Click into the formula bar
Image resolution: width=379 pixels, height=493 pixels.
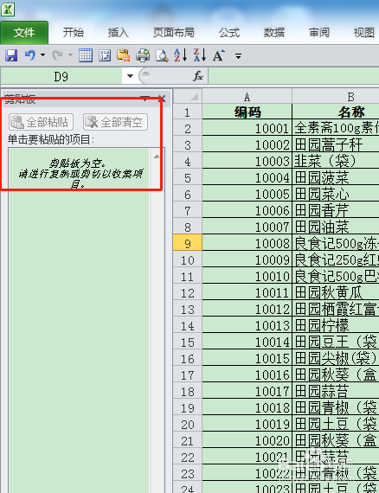(293, 76)
